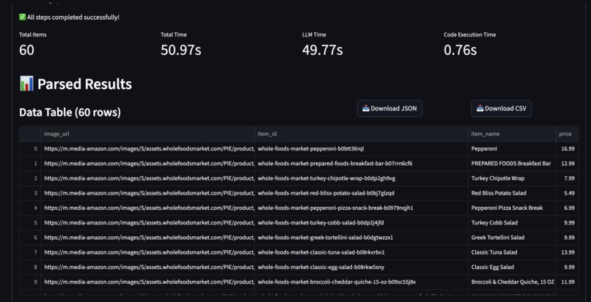591x302 pixels.
Task: Click item_id red-bliss-potato-salad-b0bj7glzqd
Action: (361, 193)
